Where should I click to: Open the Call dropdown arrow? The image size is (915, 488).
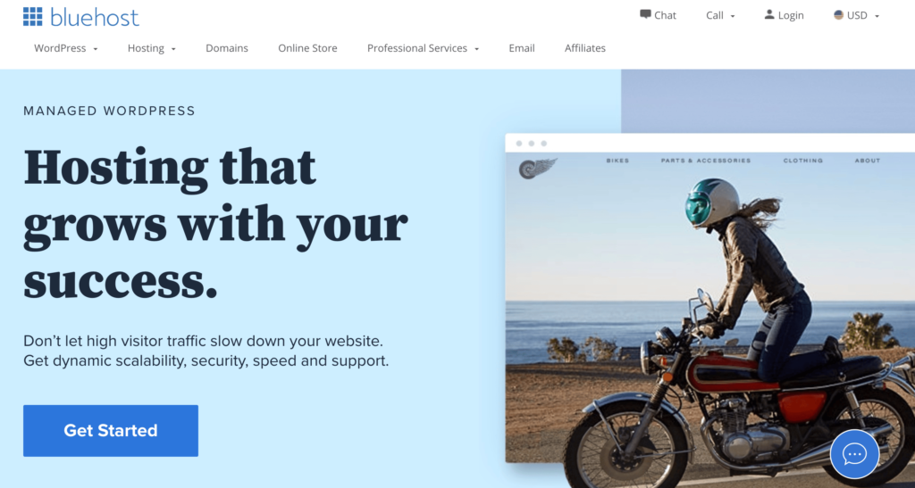tap(733, 16)
